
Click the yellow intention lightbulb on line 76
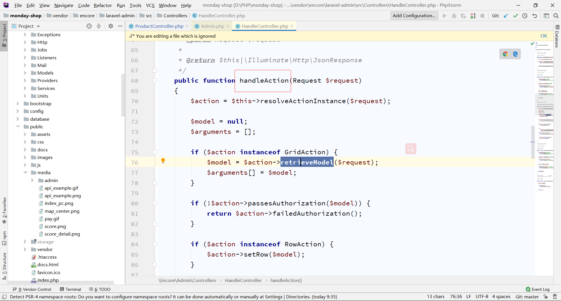pyautogui.click(x=163, y=161)
